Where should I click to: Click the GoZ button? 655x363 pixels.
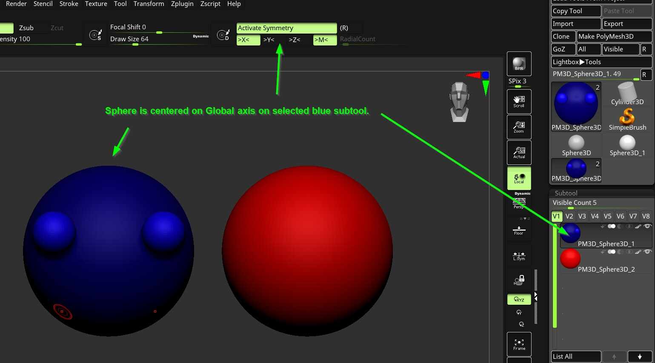pyautogui.click(x=563, y=49)
